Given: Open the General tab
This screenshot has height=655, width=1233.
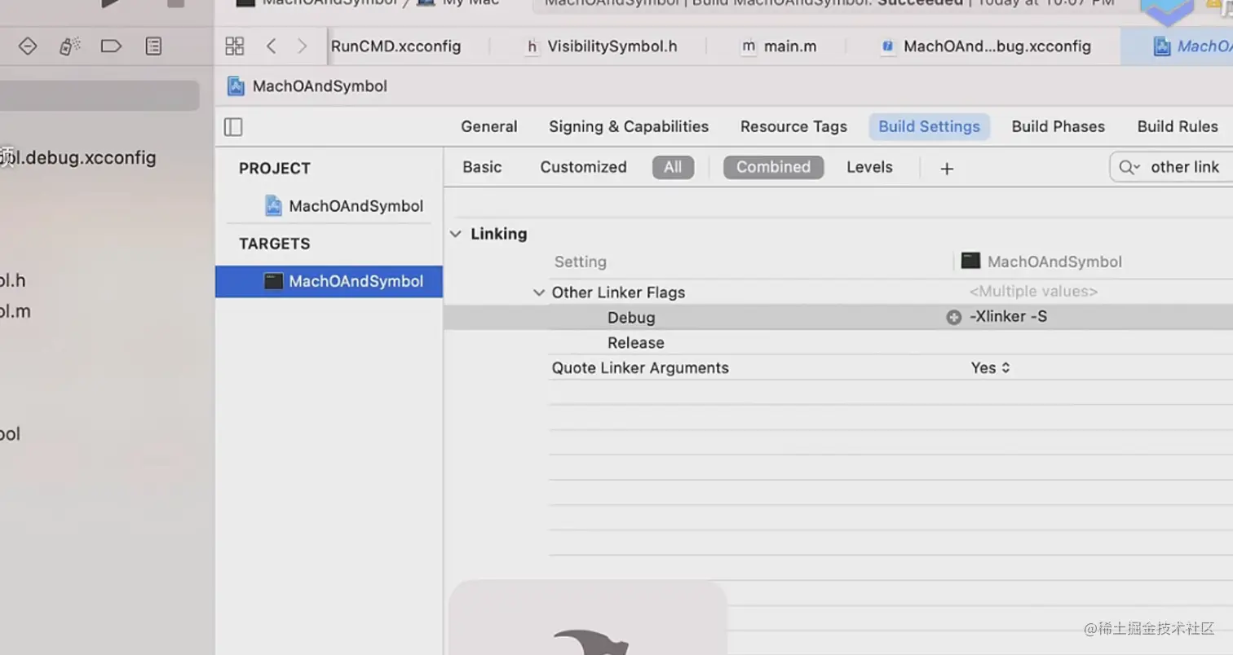Looking at the screenshot, I should (x=489, y=126).
